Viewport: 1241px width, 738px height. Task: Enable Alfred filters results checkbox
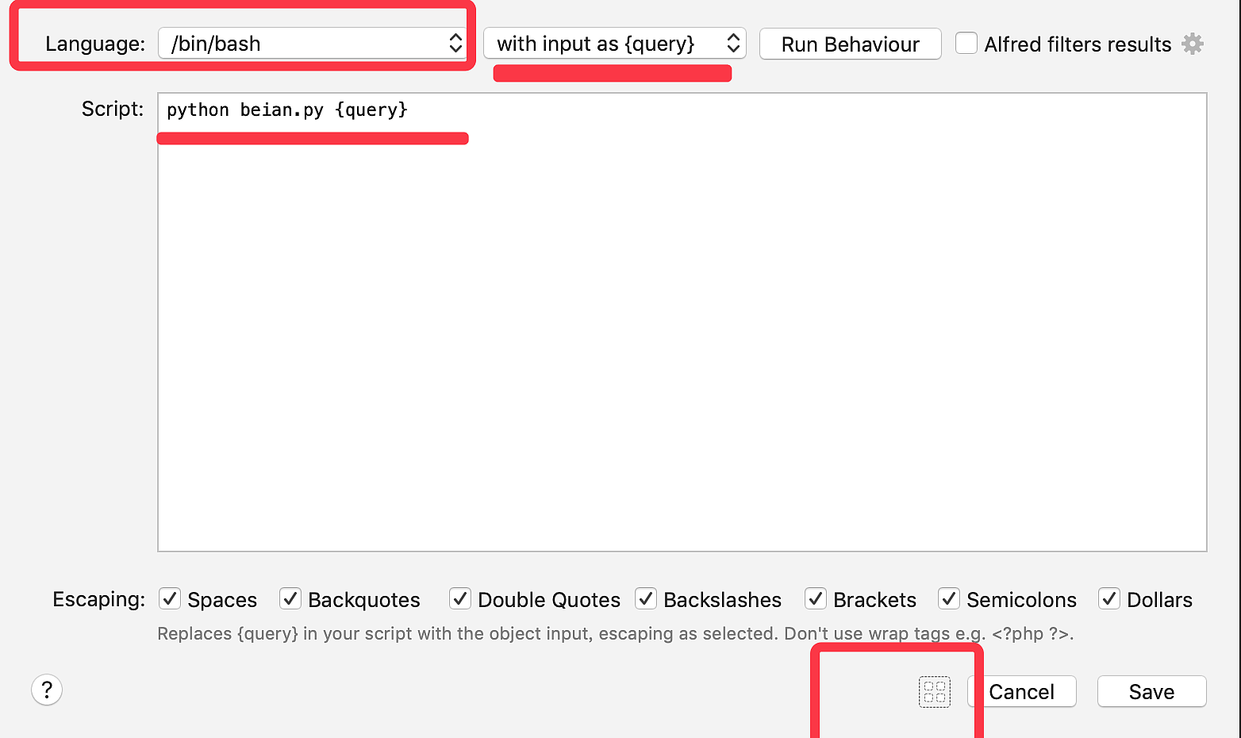966,44
